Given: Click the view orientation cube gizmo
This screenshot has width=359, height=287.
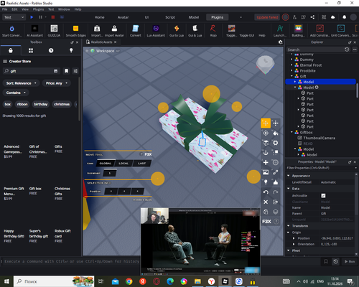Looking at the screenshot, I should 265,65.
